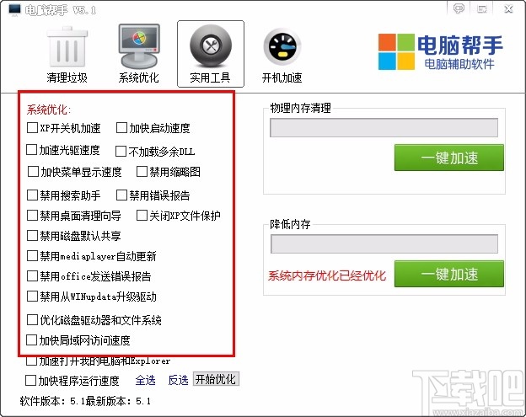Tick 加快局域网访问速度 checkbox
The image size is (526, 417).
[31, 339]
